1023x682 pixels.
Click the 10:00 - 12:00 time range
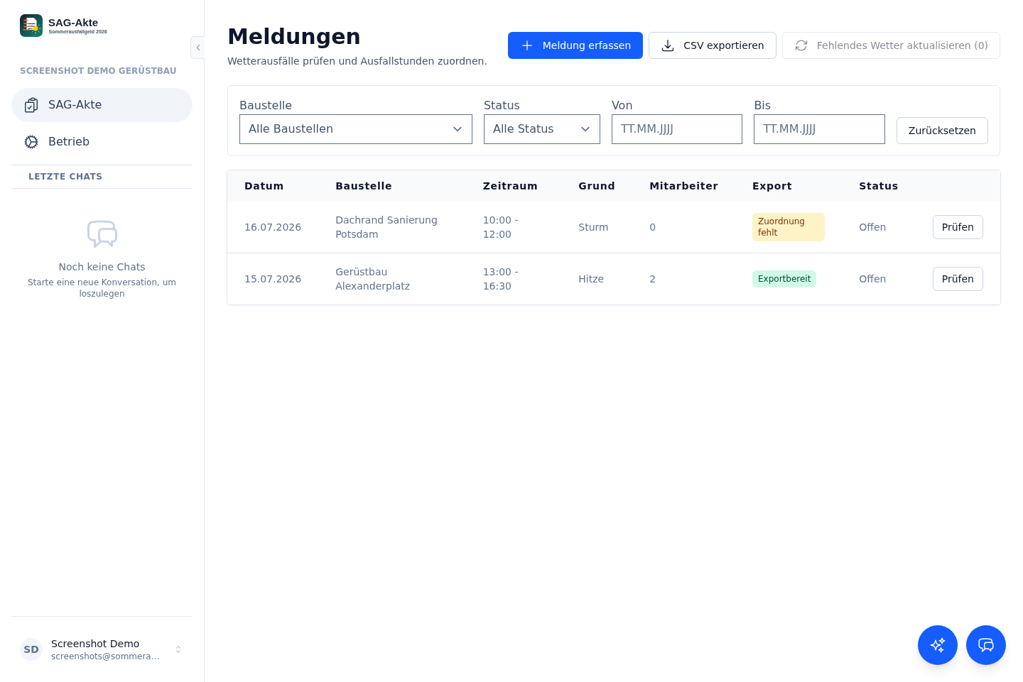pyautogui.click(x=501, y=227)
